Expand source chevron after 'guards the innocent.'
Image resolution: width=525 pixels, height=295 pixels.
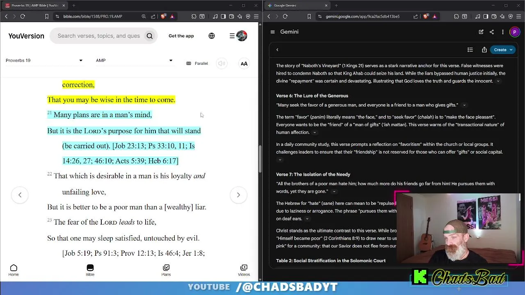click(498, 81)
